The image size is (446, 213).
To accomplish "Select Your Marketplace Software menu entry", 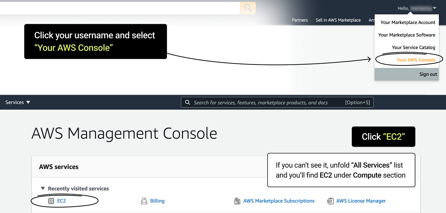I will click(406, 35).
